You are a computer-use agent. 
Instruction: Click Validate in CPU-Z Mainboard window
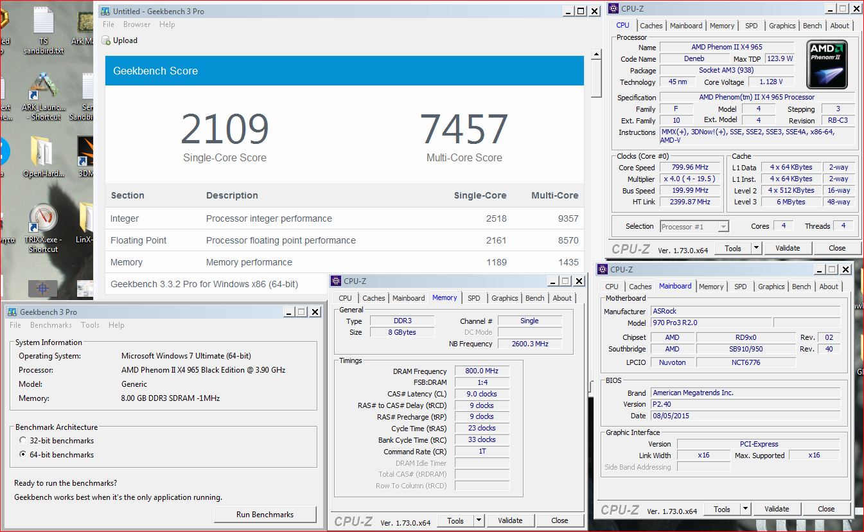[777, 509]
